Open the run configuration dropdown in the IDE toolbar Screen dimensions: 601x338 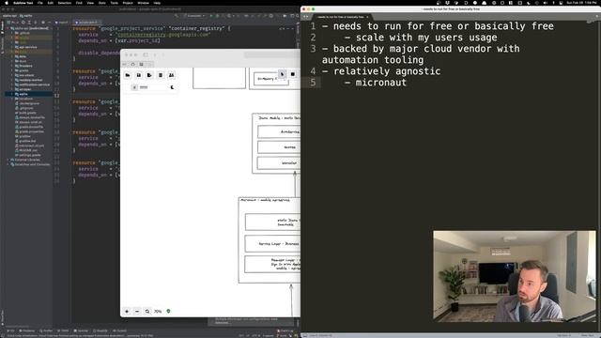194,16
